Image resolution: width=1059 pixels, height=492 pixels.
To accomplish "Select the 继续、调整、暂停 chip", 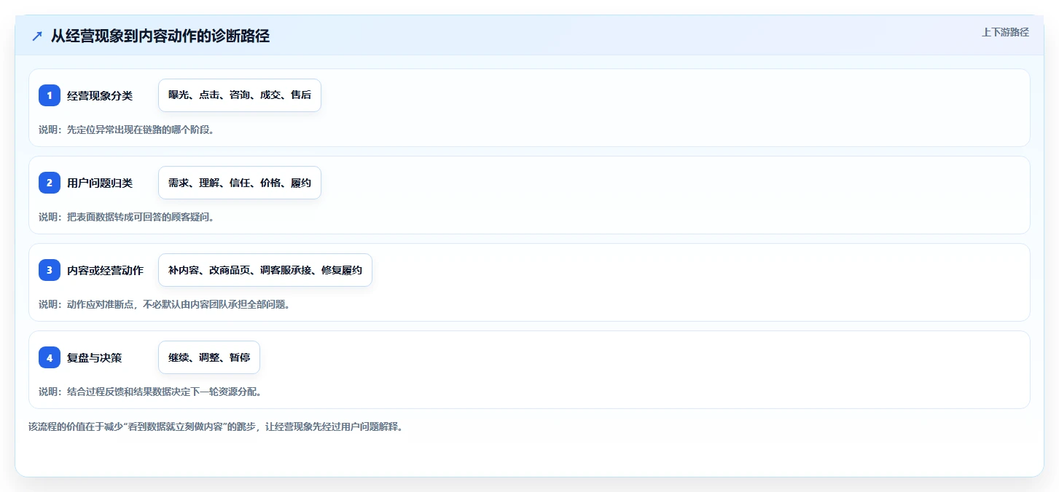I will (209, 357).
